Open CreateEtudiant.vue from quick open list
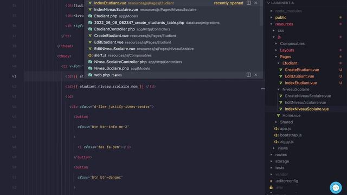This screenshot has width=347, height=195. tap(173, 36)
